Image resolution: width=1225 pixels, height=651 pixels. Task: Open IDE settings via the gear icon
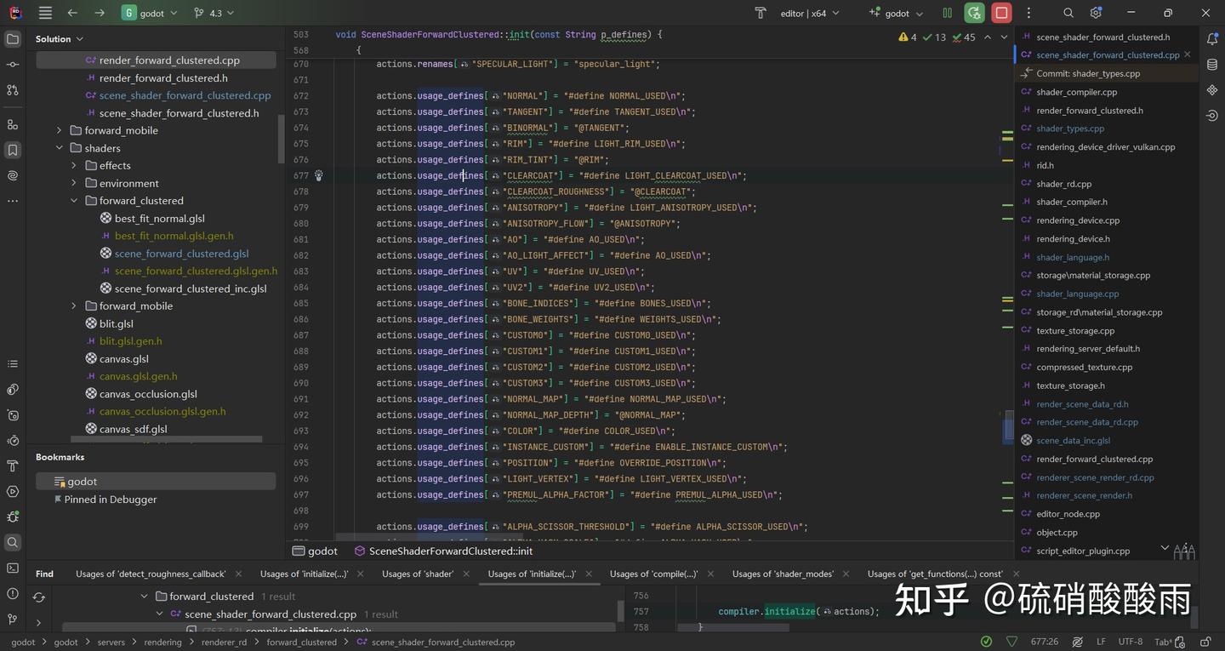coord(1096,13)
